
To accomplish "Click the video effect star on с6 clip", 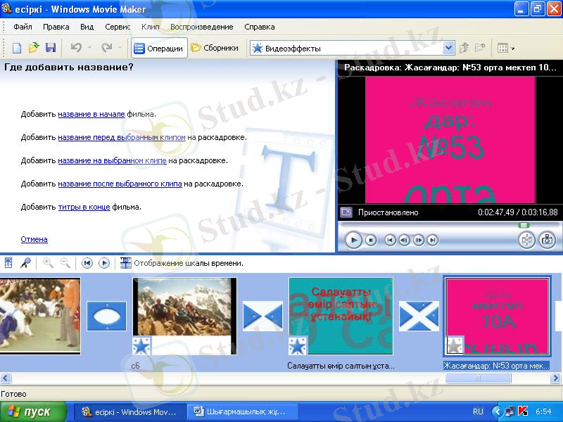I will [141, 345].
